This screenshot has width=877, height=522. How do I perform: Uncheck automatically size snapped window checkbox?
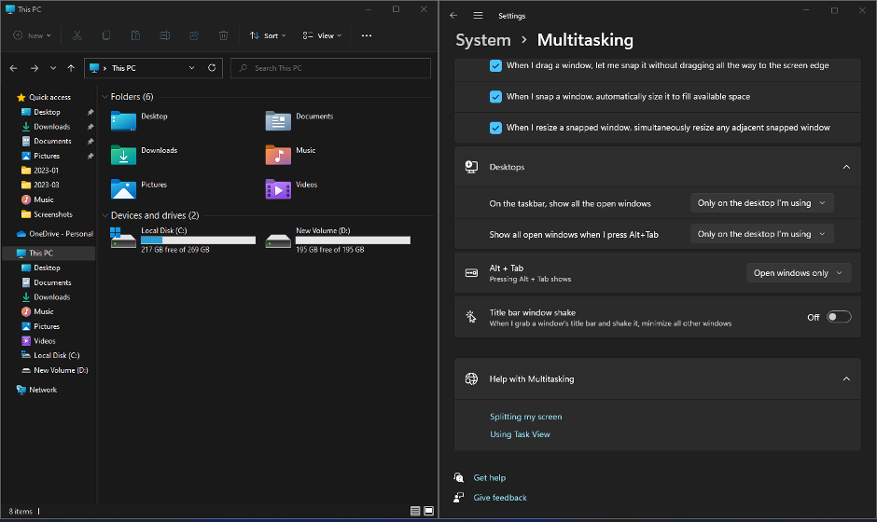495,97
